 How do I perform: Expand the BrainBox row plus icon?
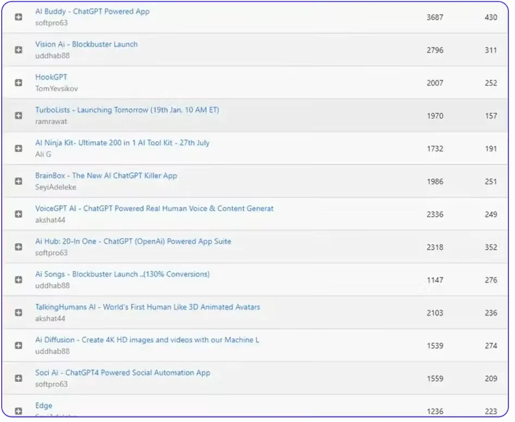(18, 181)
